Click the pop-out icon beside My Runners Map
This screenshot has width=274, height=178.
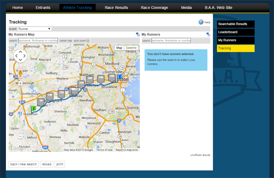tap(138, 34)
